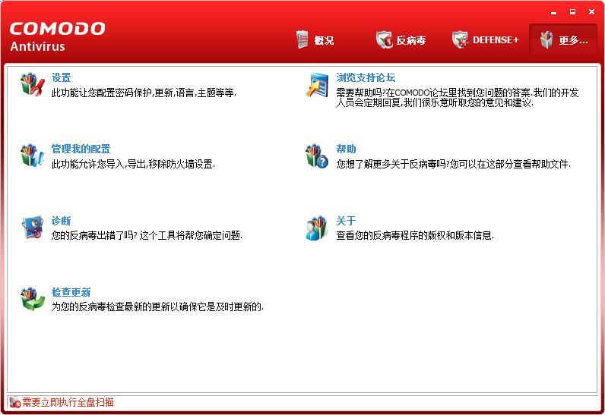605x415 pixels.
Task: Click the 关于 person icon
Action: point(317,228)
